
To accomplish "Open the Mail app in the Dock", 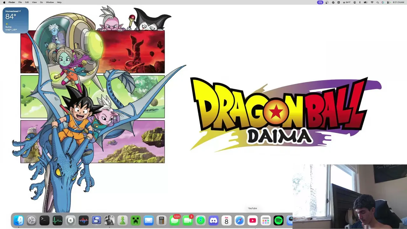I will coord(148,220).
